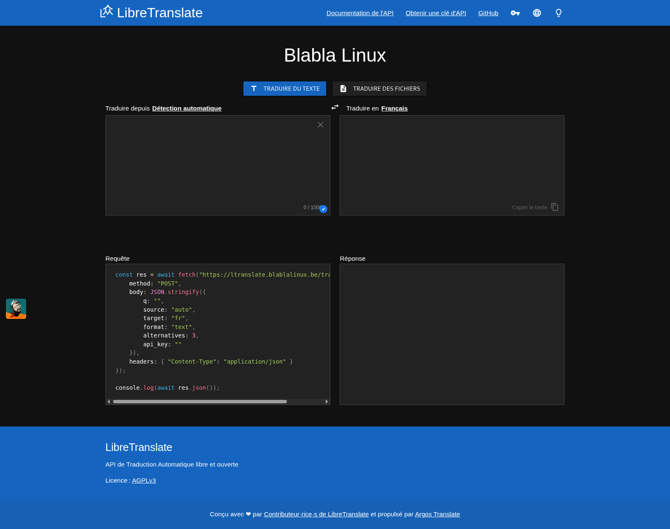Swap source and target languages
Screen dimensions: 670x529
pos(335,107)
